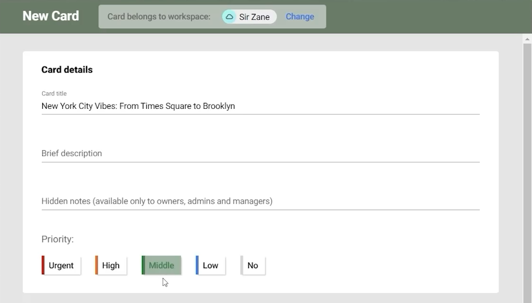Viewport: 532px width, 303px height.
Task: Click the cloud icon beside Sir Zane
Action: coord(229,17)
